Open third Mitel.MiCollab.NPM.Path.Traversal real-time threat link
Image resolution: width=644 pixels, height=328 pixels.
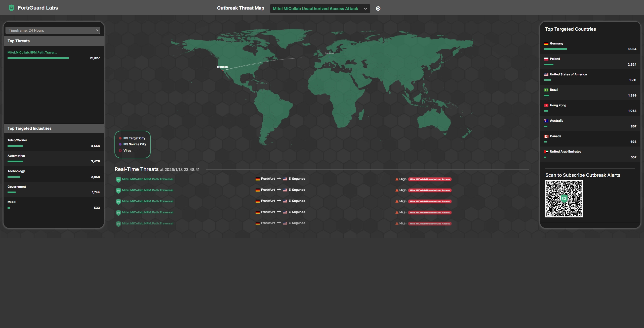[x=148, y=201]
